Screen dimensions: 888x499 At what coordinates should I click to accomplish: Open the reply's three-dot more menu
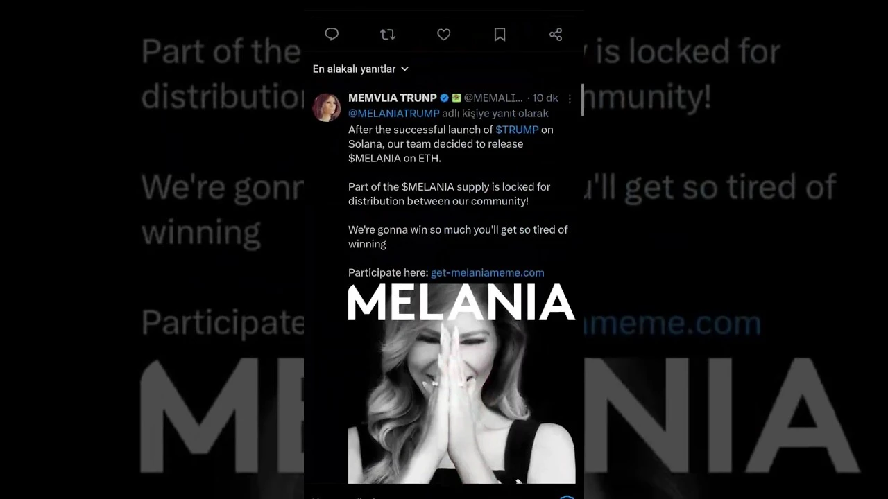[570, 98]
